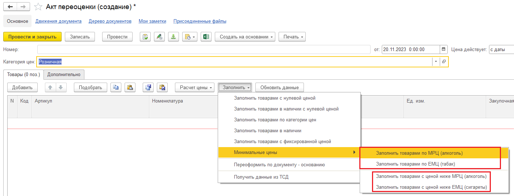Viewport: 514px width, 196px height.
Task: Click into the Номер input field
Action: (x=203, y=50)
